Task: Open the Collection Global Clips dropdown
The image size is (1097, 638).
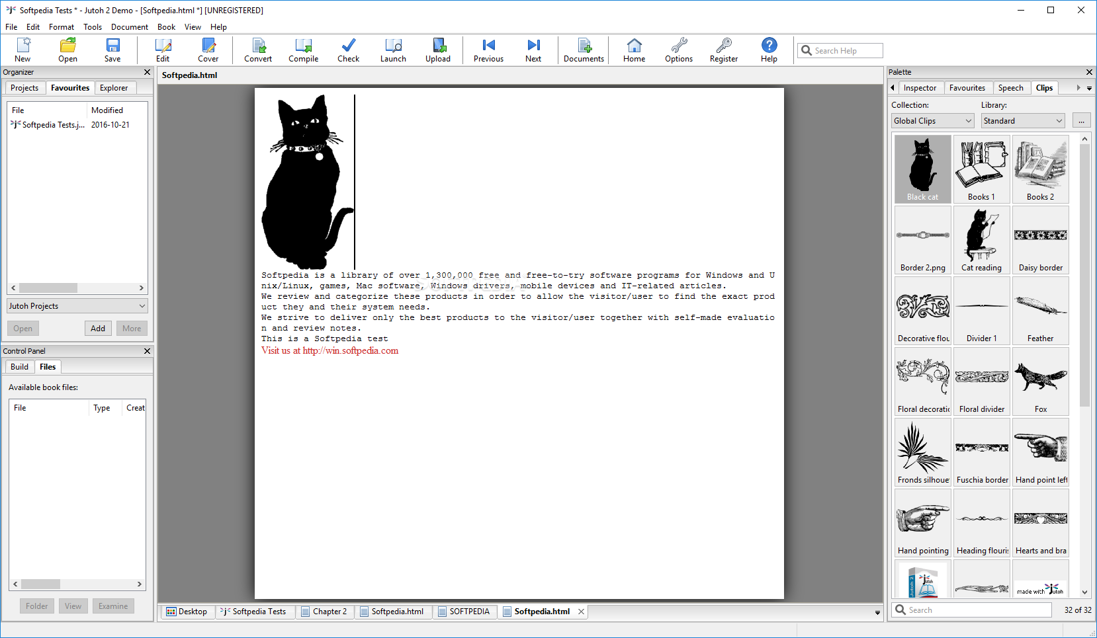Action: (933, 121)
